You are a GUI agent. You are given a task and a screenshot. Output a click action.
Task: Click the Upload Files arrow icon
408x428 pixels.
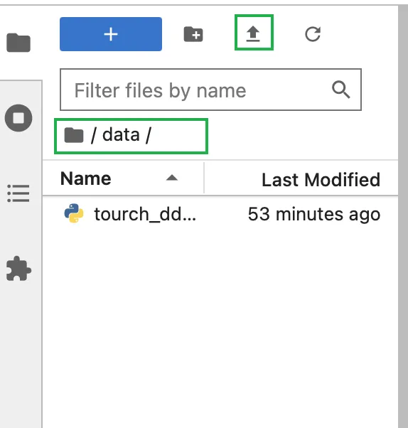click(x=253, y=33)
